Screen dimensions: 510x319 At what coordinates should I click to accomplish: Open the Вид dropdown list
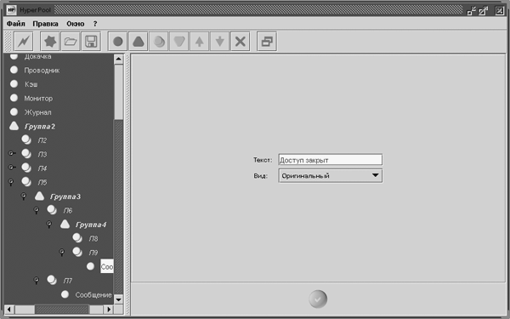point(330,176)
